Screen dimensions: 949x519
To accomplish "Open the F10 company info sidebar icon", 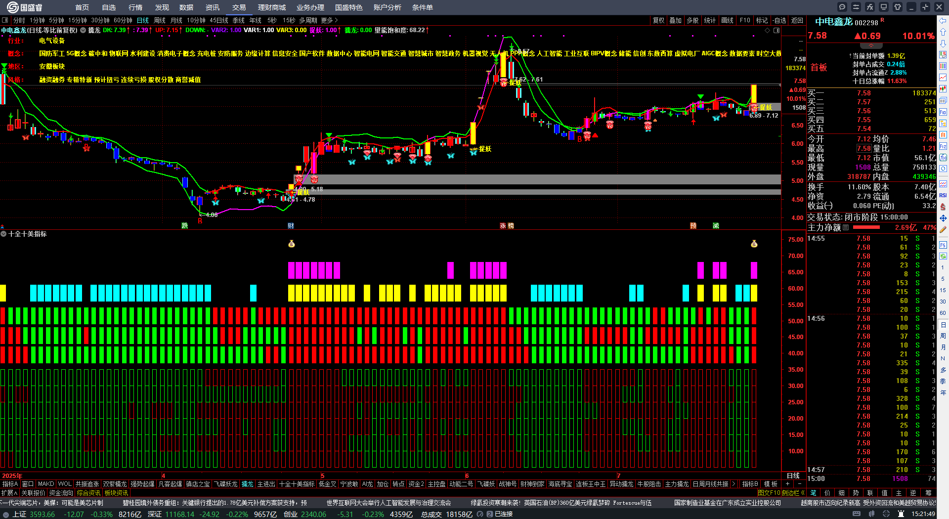I will pyautogui.click(x=943, y=112).
